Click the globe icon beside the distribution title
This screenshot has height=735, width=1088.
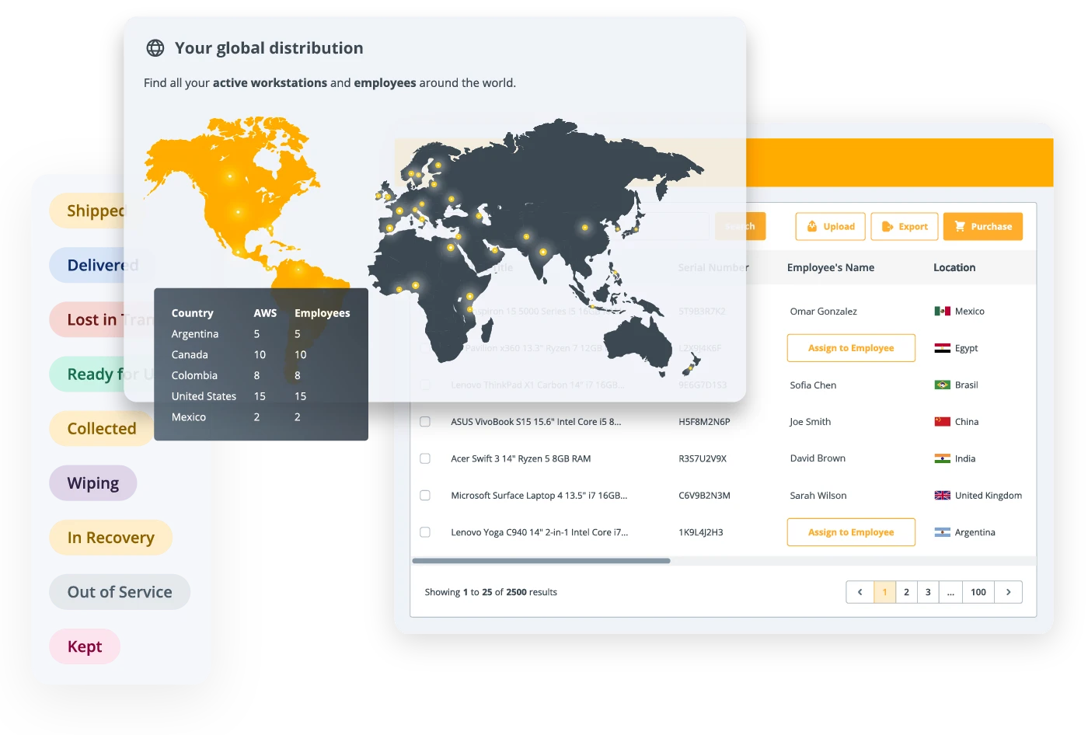[x=155, y=48]
